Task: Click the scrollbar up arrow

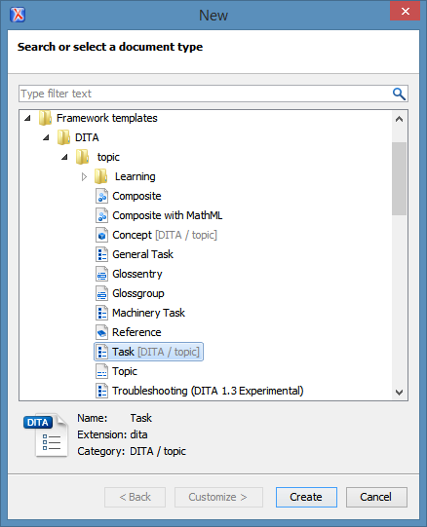Action: [x=399, y=119]
